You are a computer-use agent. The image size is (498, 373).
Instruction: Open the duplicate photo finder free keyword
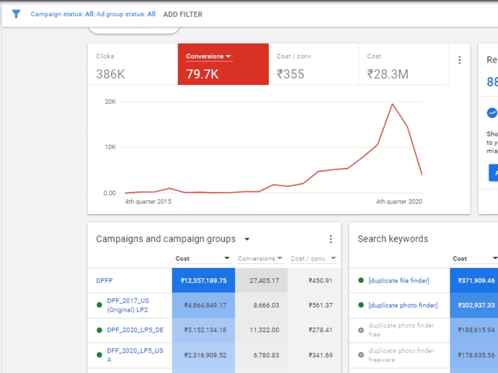pos(401,330)
